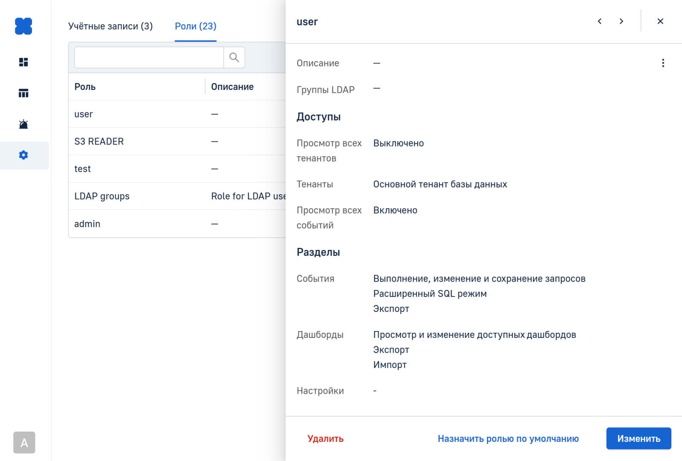
Task: Click the search magnifier icon
Action: (234, 58)
